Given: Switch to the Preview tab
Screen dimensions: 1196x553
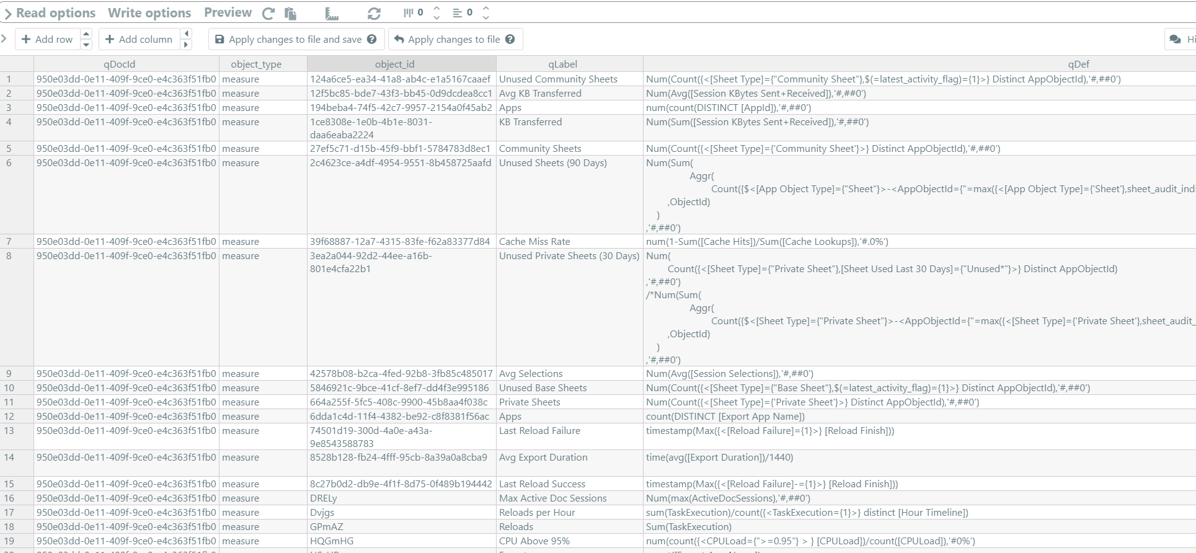Looking at the screenshot, I should pyautogui.click(x=228, y=13).
